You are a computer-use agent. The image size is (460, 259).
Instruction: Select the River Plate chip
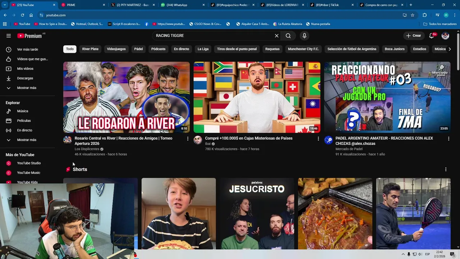pyautogui.click(x=90, y=49)
